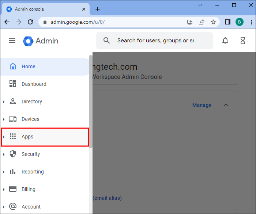Click the Manage link

(x=202, y=105)
